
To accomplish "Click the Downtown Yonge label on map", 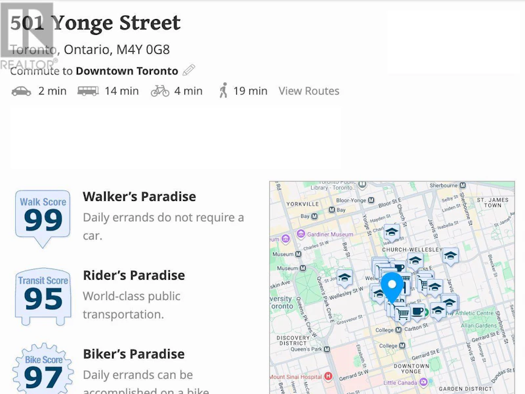I will click(x=411, y=368).
